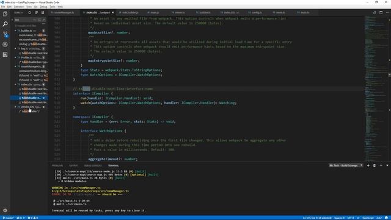
Task: Create a new terminal
Action: 368,166
